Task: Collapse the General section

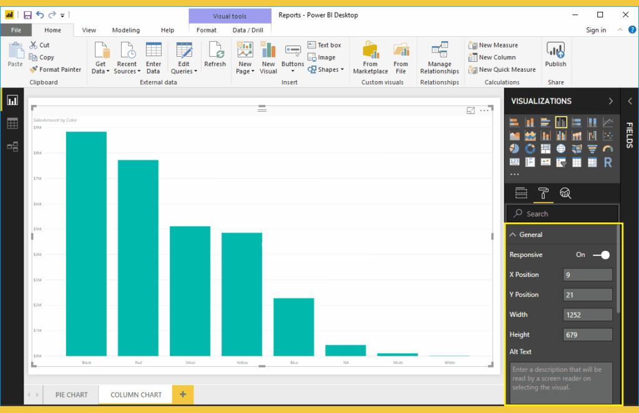Action: (513, 235)
